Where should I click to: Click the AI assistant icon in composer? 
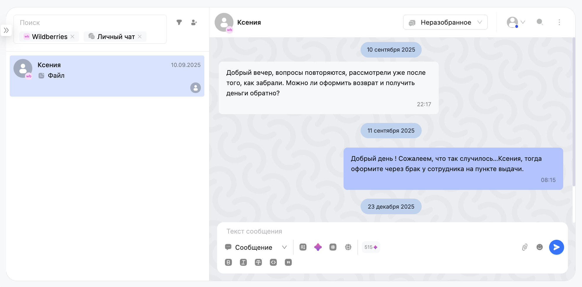303,247
